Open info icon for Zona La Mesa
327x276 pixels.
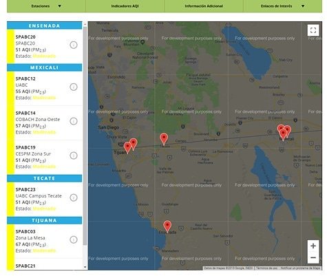pos(74,240)
